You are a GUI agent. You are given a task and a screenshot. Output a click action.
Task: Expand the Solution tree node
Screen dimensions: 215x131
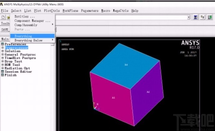2,51
